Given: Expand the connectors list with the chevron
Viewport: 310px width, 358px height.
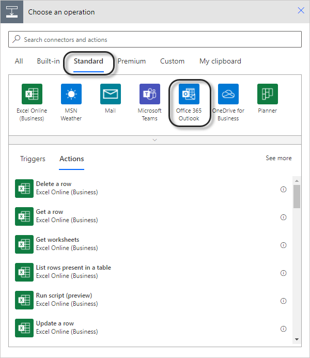Looking at the screenshot, I should (x=155, y=140).
